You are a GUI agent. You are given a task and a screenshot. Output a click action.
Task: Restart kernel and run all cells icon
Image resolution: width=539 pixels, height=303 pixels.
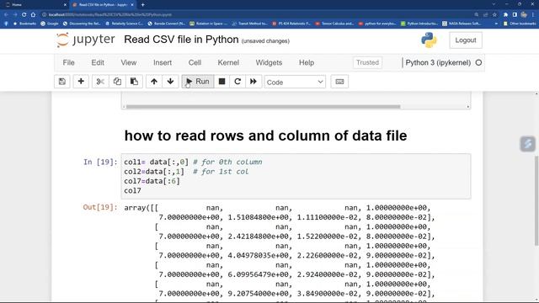[x=253, y=82]
